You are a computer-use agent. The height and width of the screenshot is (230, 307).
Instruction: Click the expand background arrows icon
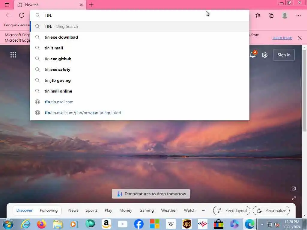coord(294,198)
